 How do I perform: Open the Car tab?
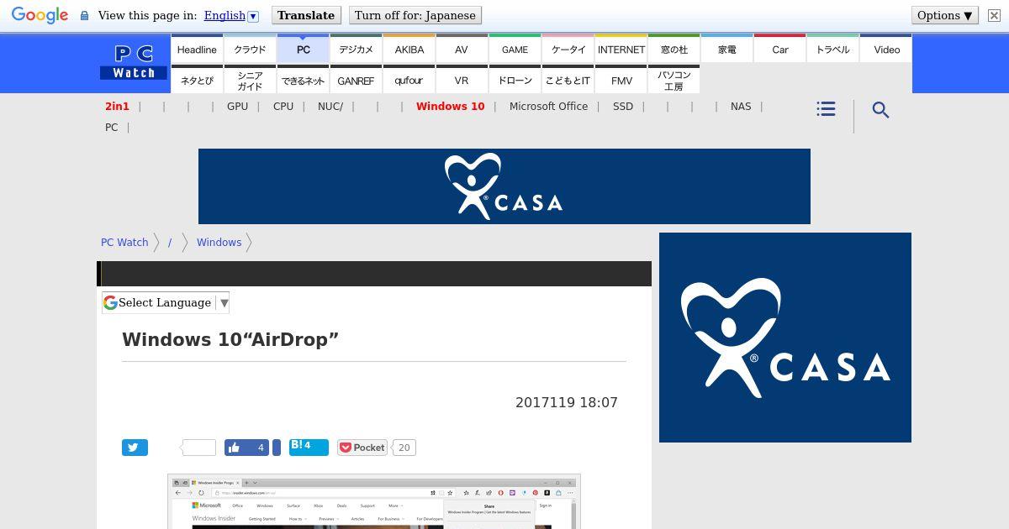[779, 50]
